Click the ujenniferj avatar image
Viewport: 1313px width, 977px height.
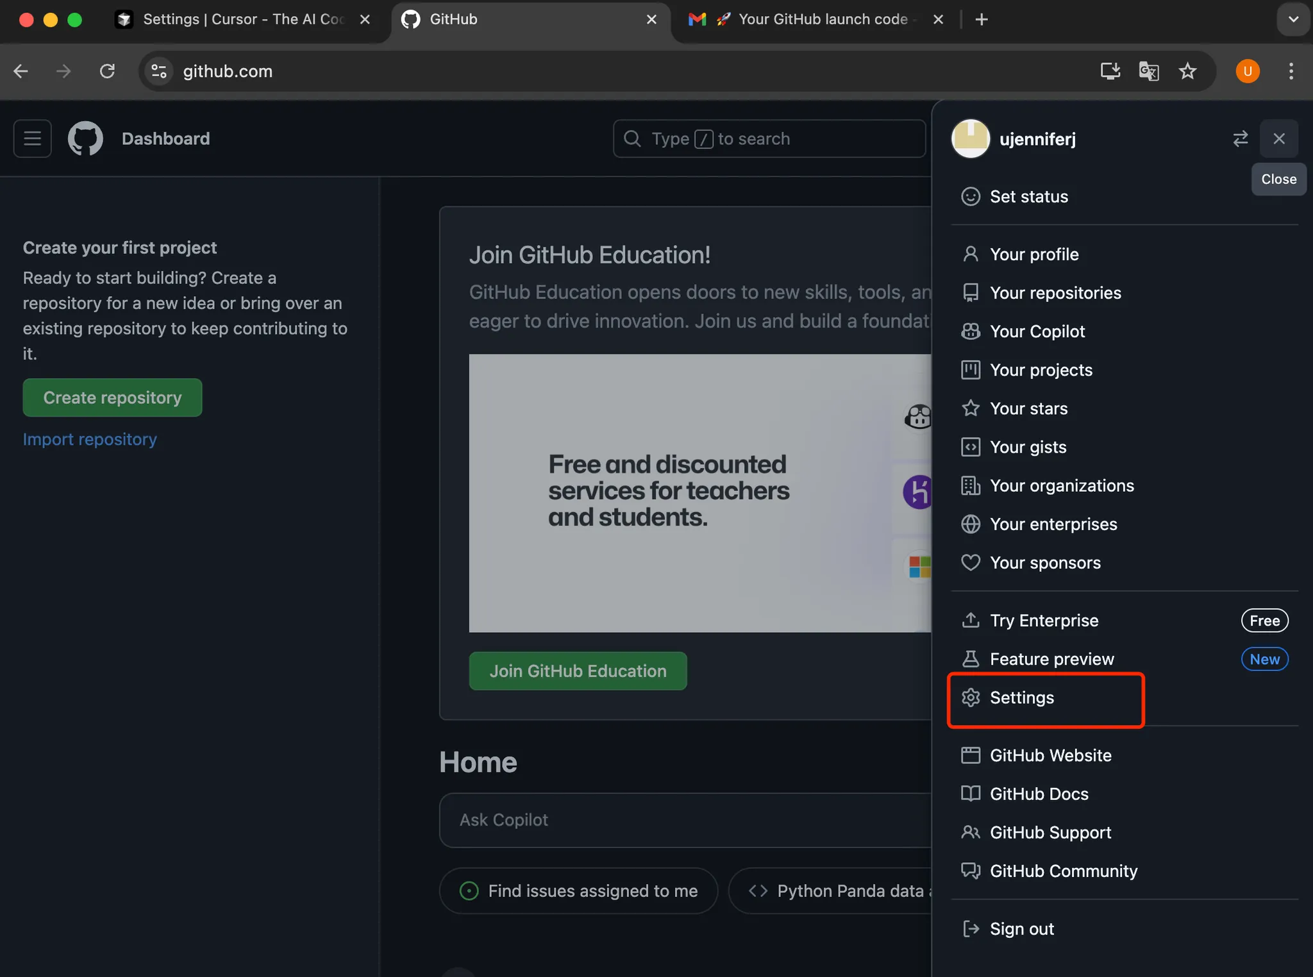tap(971, 138)
